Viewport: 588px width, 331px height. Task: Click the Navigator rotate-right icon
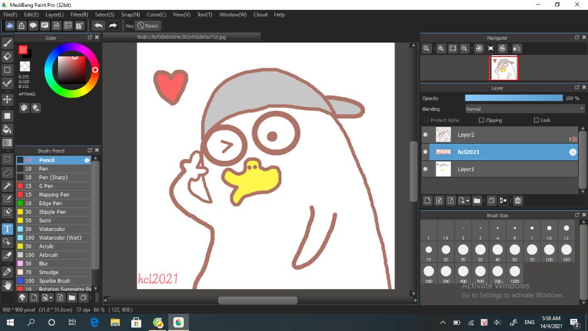pyautogui.click(x=502, y=48)
